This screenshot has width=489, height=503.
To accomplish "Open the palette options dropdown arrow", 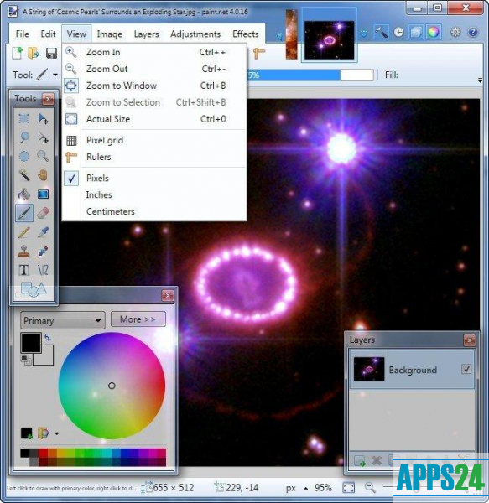I will coord(57,433).
